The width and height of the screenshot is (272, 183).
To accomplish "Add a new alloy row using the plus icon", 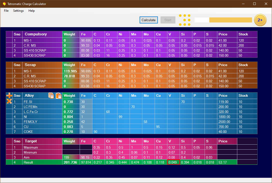I will [x=9, y=95].
